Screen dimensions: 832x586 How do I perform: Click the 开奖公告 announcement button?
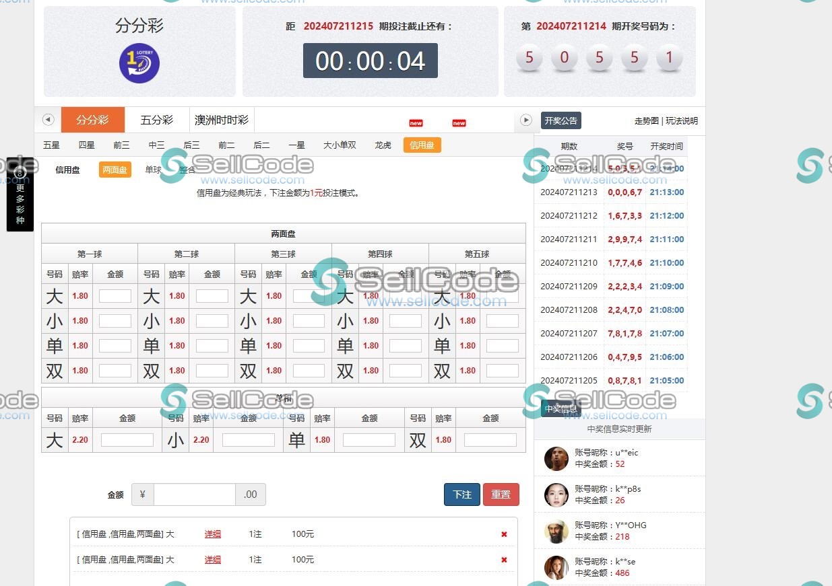tap(561, 119)
